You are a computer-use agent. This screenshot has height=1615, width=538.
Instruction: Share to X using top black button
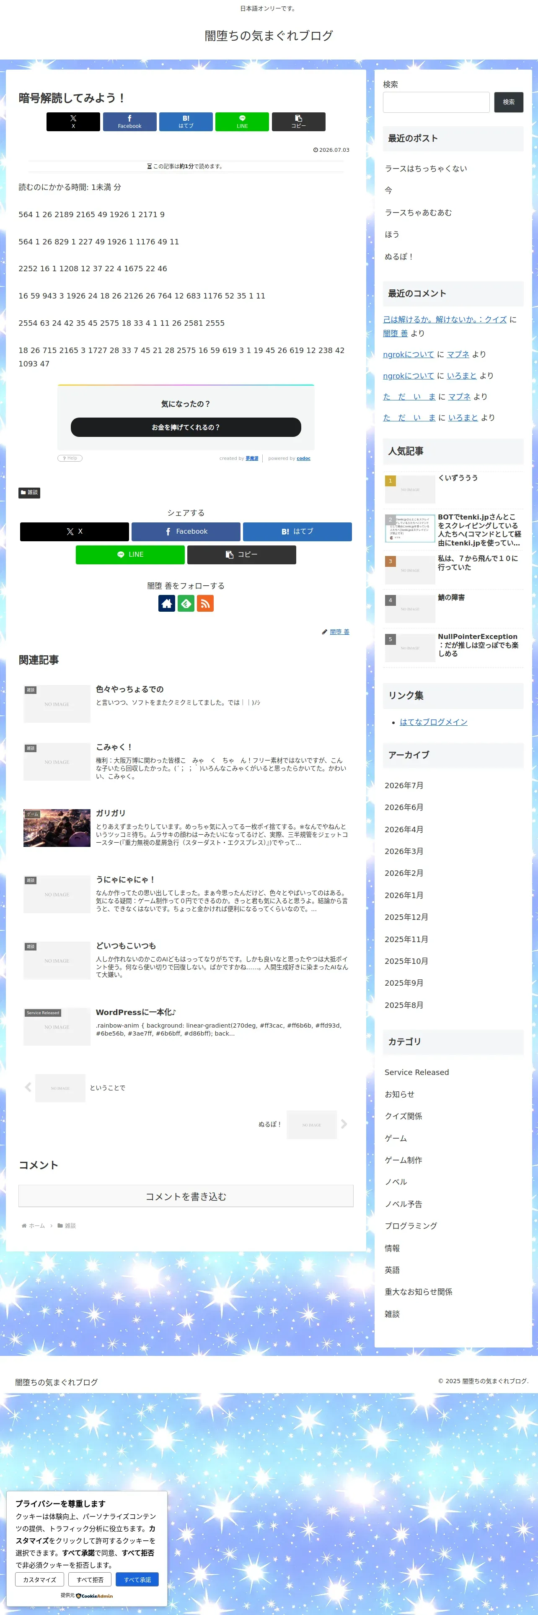[x=73, y=122]
